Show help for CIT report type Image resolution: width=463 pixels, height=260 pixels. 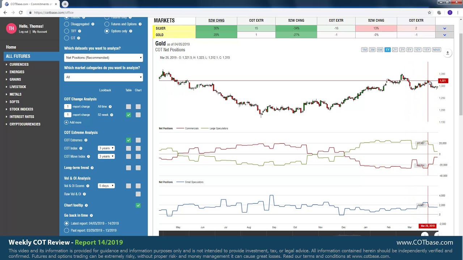78,38
